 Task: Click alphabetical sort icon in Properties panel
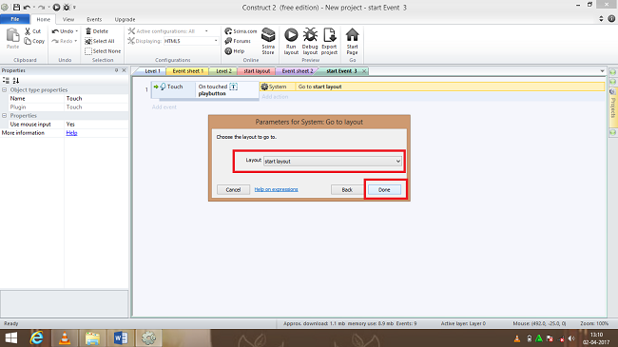point(16,81)
